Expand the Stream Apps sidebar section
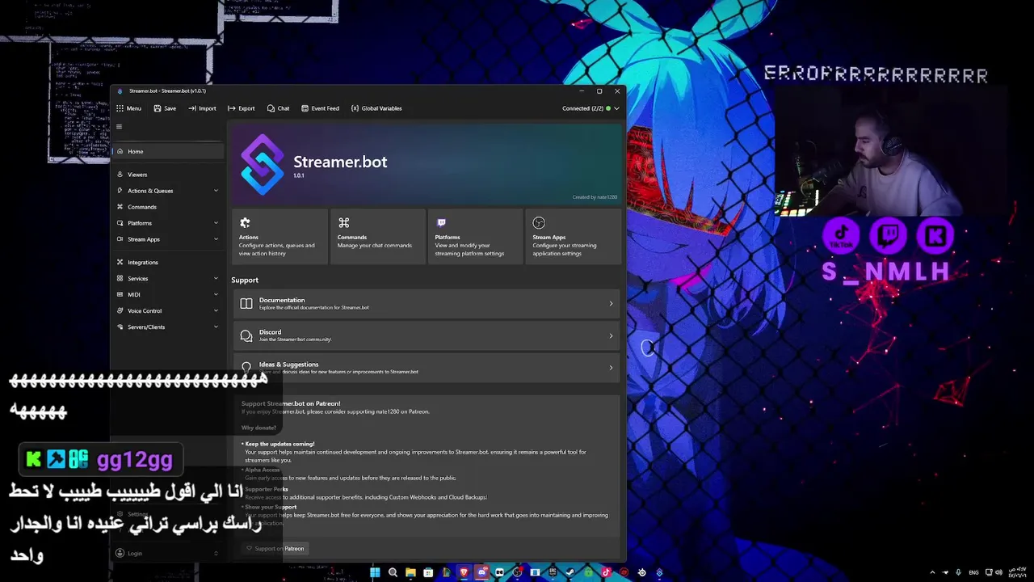This screenshot has height=582, width=1034. point(167,239)
